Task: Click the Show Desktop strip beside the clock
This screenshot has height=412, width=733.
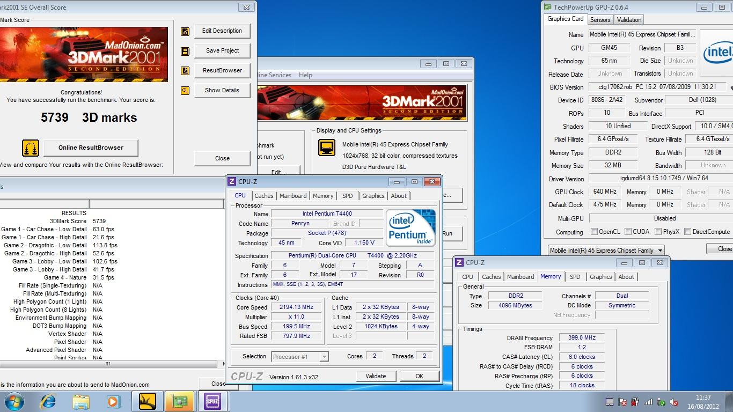Action: pyautogui.click(x=729, y=401)
